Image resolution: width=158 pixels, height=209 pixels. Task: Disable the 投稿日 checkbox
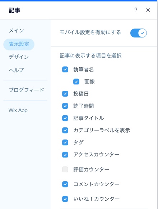[65, 94]
